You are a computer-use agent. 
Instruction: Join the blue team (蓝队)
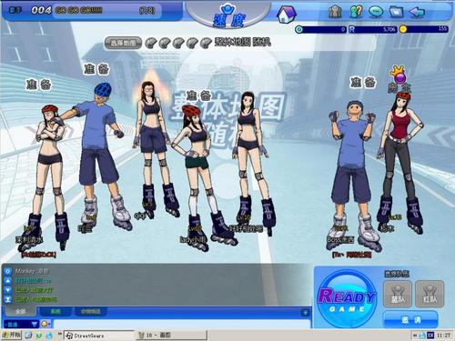(398, 294)
